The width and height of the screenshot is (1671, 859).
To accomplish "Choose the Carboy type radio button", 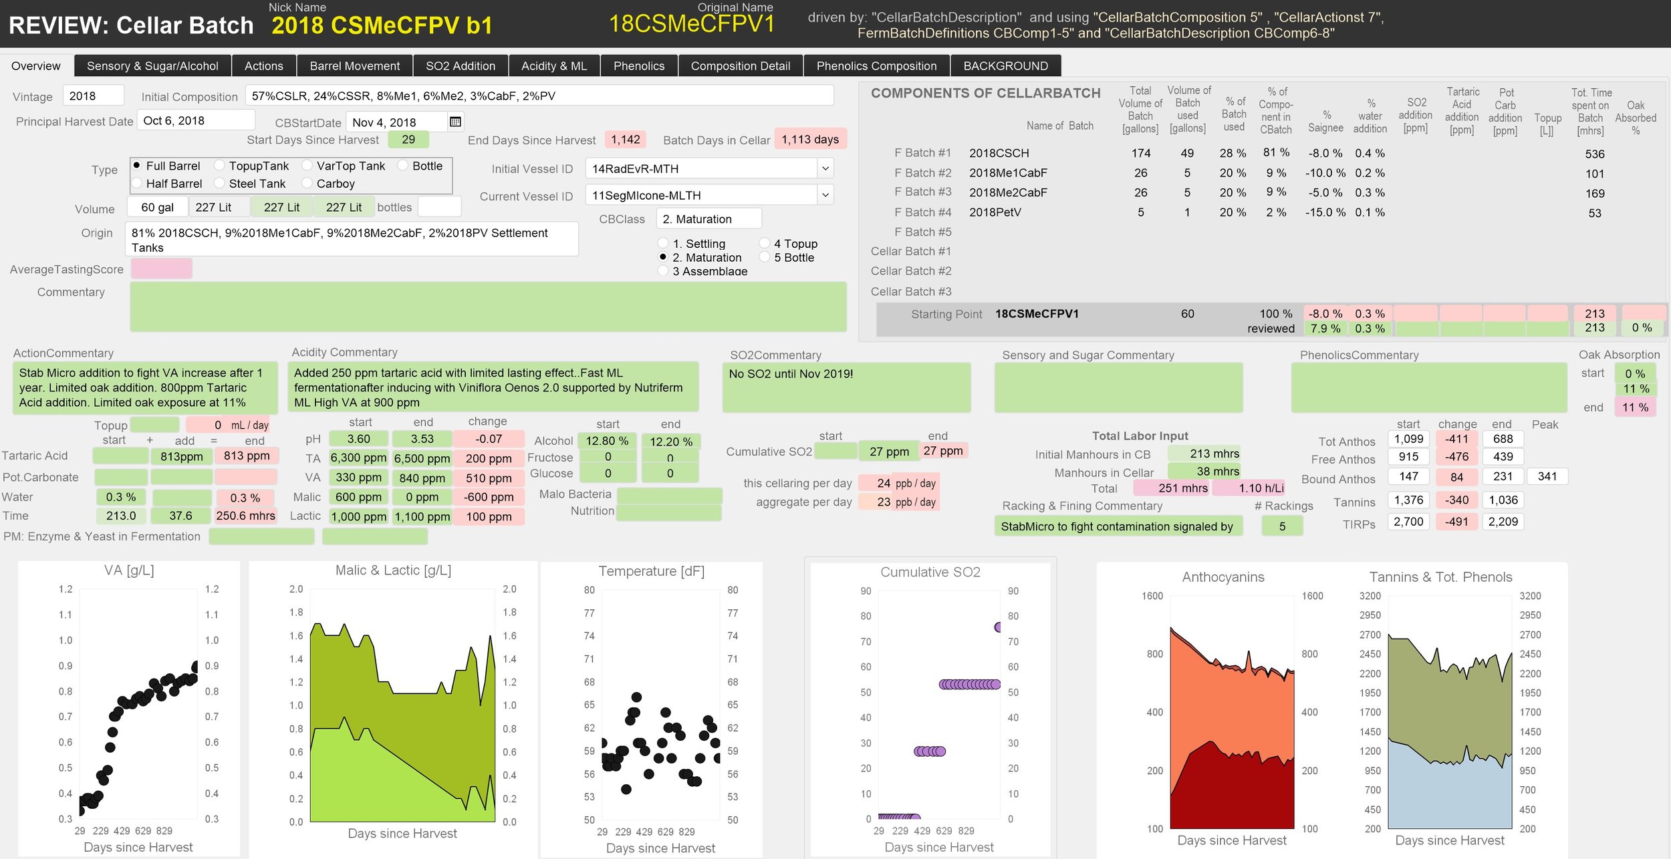I will [307, 183].
